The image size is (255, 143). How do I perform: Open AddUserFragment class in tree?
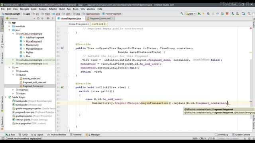tap(35, 37)
